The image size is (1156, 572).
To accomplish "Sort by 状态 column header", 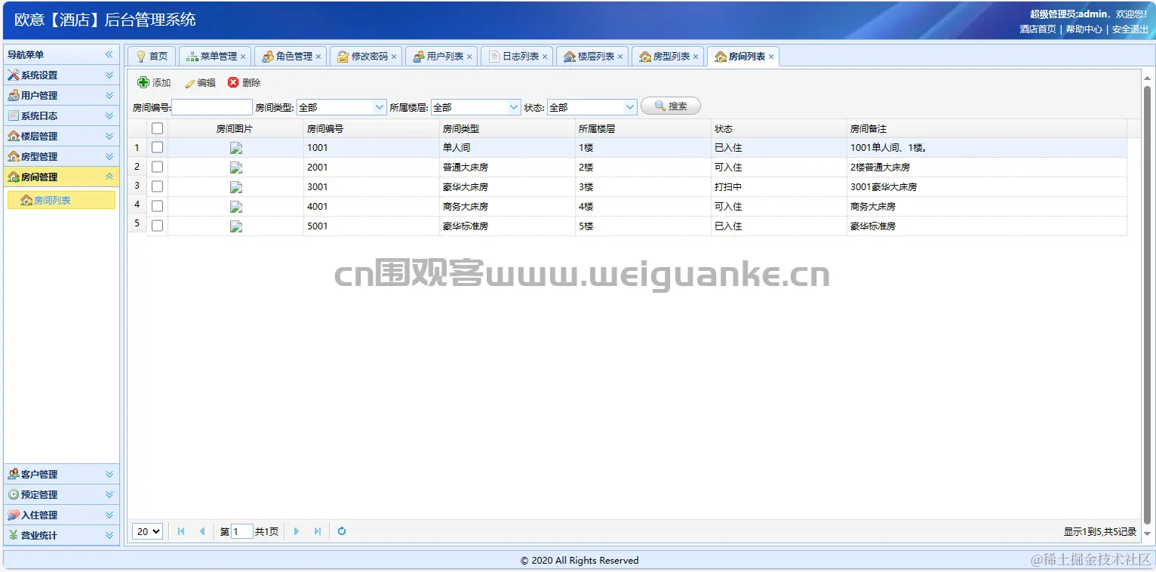I will [x=779, y=128].
